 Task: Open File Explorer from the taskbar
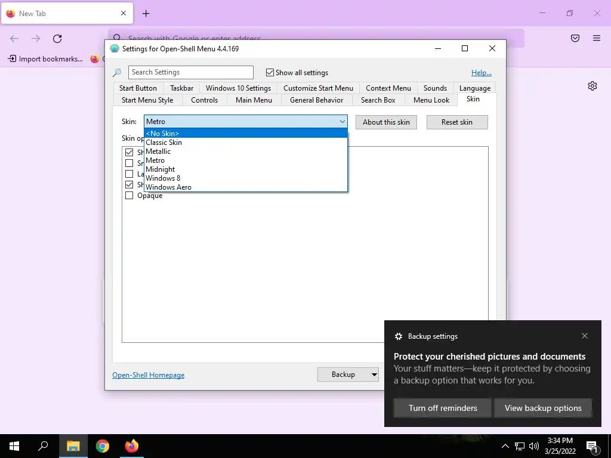click(73, 446)
